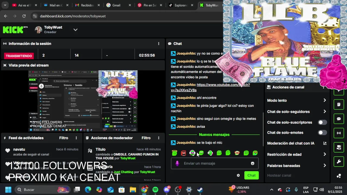Open chat settings gear icon

238,175
